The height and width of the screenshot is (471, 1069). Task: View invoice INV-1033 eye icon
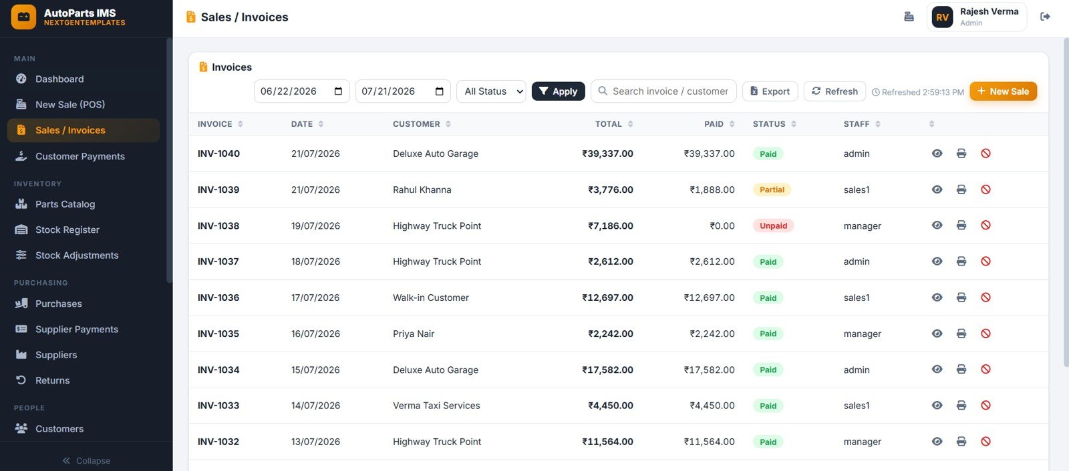pos(937,406)
